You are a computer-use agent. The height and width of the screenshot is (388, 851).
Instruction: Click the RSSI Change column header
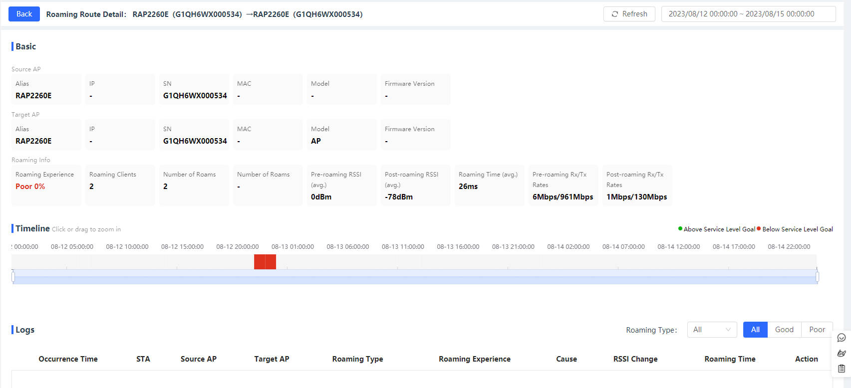635,359
